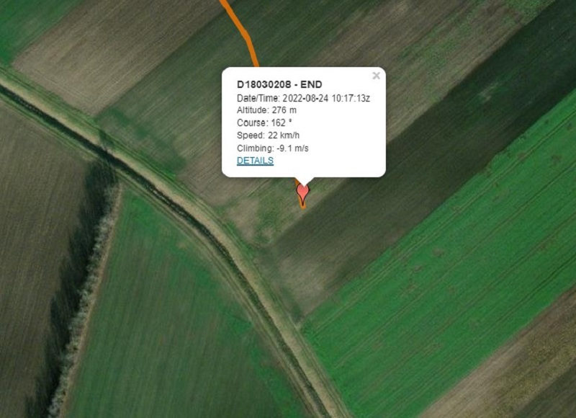This screenshot has height=418, width=576.
Task: Close the D18030208 info popup
Action: pyautogui.click(x=376, y=76)
